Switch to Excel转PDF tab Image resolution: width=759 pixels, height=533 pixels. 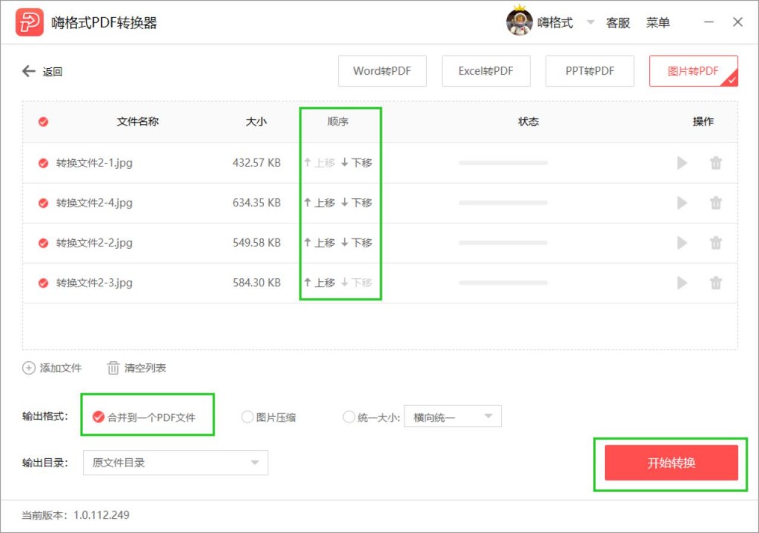(486, 71)
